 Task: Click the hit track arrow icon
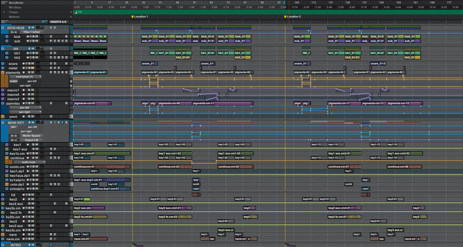click(x=3, y=195)
